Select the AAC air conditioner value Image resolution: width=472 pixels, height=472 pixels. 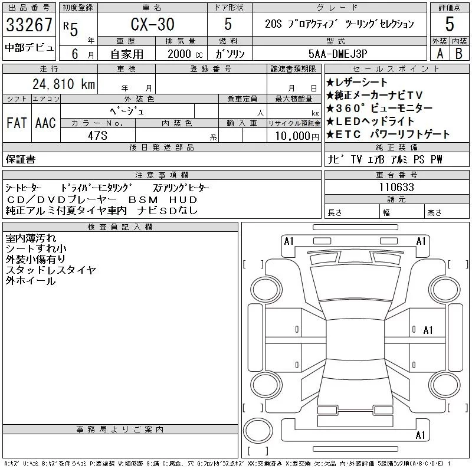click(x=45, y=123)
